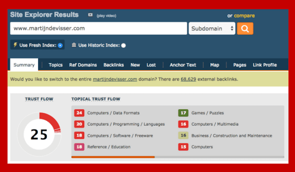The width and height of the screenshot is (295, 172).
Task: Click the red 24 Data Formats badge
Action: [79, 113]
